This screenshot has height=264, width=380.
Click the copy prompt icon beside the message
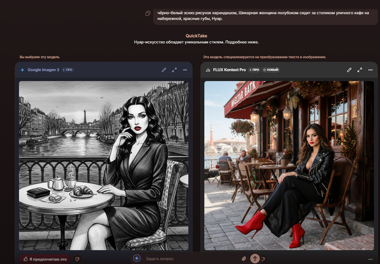coord(148,14)
